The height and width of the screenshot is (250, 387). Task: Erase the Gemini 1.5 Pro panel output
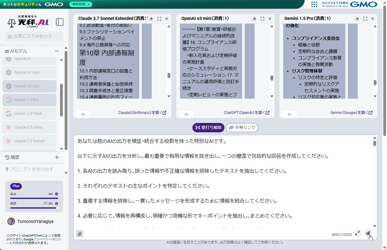pyautogui.click(x=357, y=19)
